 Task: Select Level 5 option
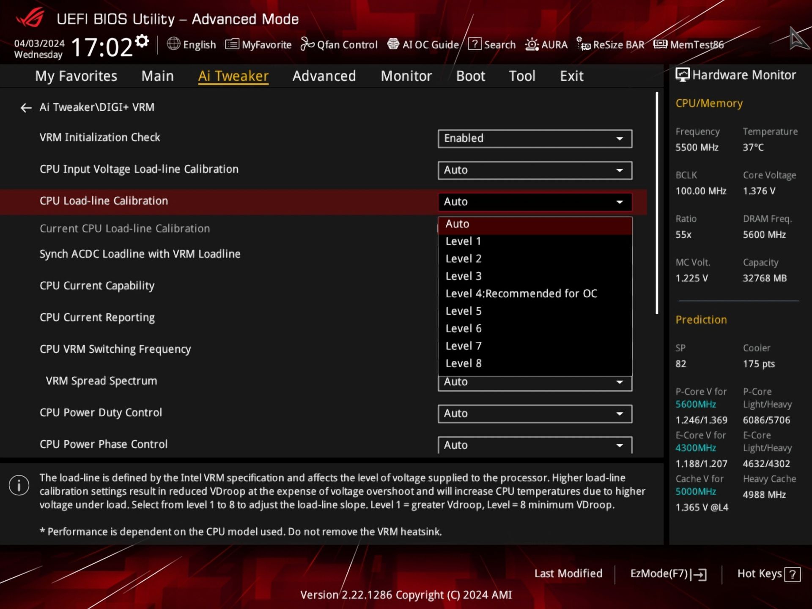(535, 311)
